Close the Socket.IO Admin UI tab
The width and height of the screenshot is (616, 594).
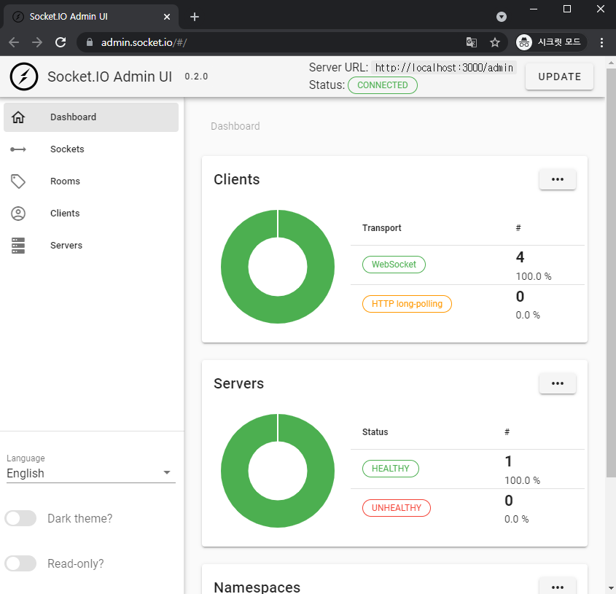[167, 17]
